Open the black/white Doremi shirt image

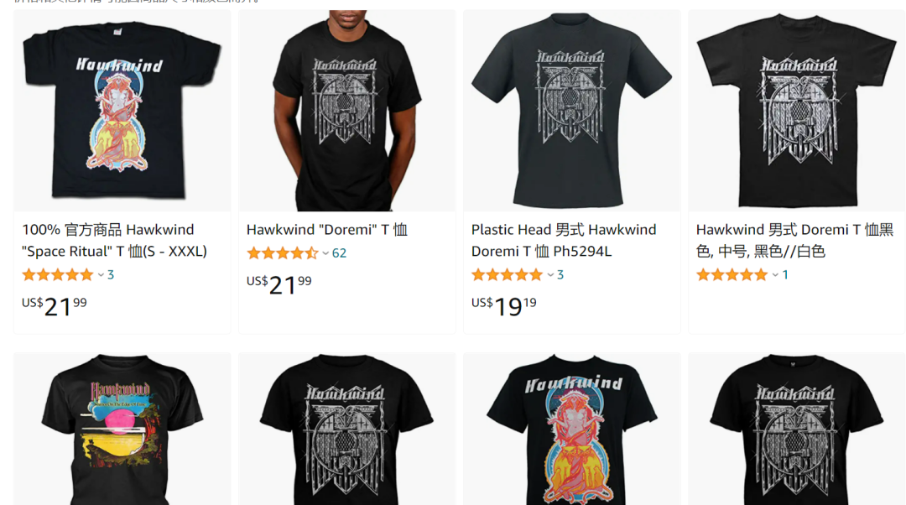pos(796,111)
